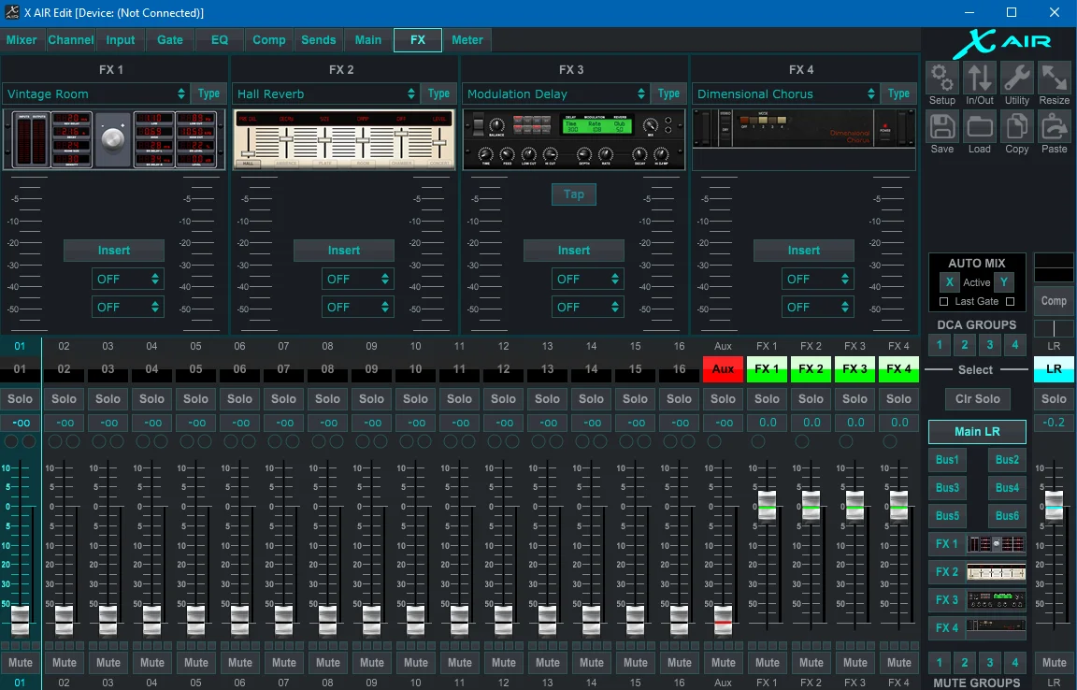
Task: Mute the Aux channel
Action: tap(724, 663)
